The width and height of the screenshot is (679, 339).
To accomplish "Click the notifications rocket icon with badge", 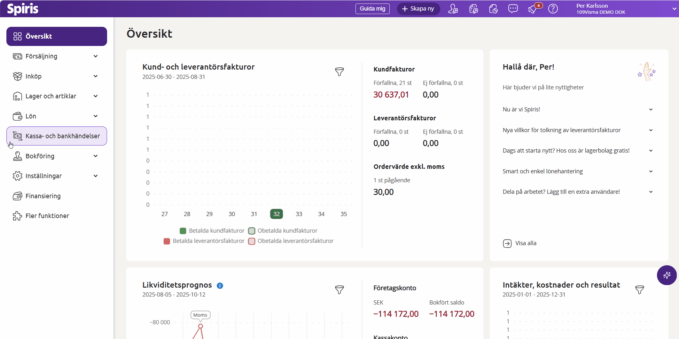I will 533,9.
